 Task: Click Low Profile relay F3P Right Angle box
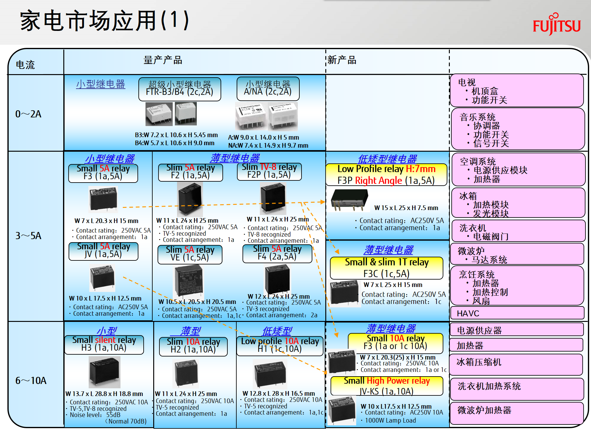point(386,175)
